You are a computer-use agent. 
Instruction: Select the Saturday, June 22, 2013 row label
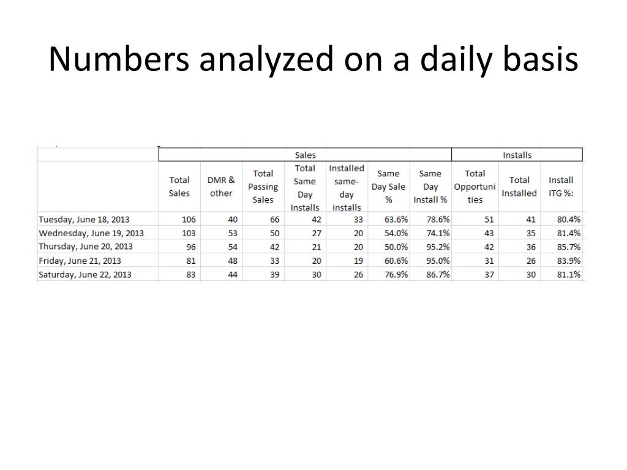[84, 275]
